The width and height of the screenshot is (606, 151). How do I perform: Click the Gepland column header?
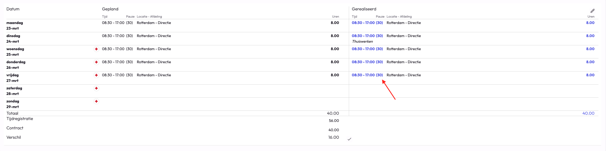pos(110,9)
